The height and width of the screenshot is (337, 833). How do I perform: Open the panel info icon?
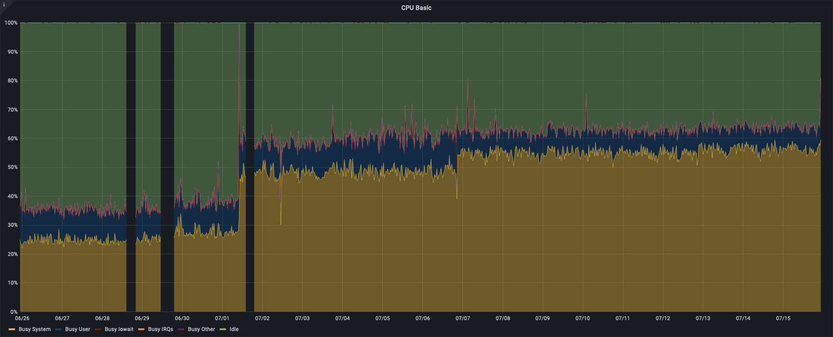[x=4, y=5]
